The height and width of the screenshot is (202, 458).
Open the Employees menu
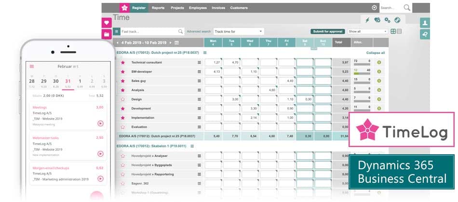click(198, 8)
